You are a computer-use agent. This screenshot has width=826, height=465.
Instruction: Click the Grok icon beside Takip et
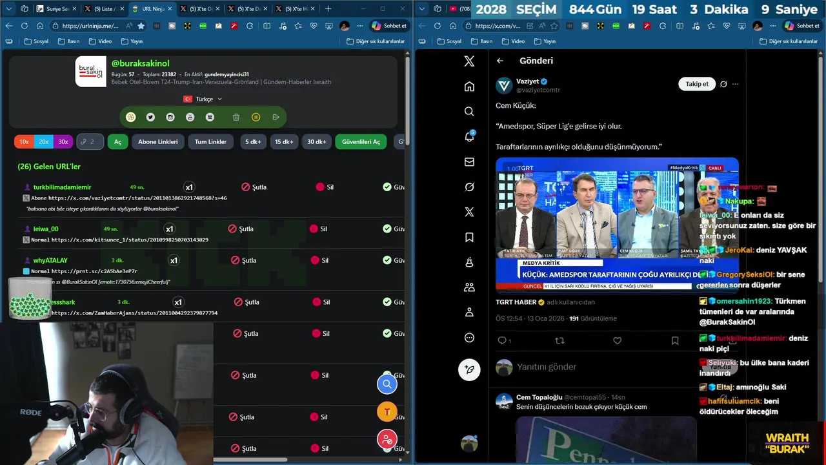(723, 84)
